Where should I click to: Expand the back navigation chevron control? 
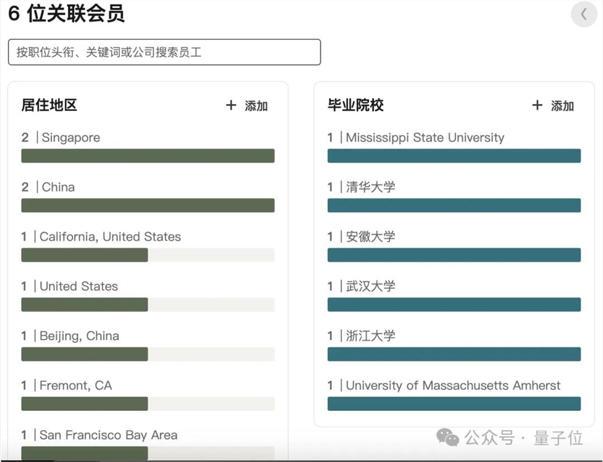[x=583, y=14]
